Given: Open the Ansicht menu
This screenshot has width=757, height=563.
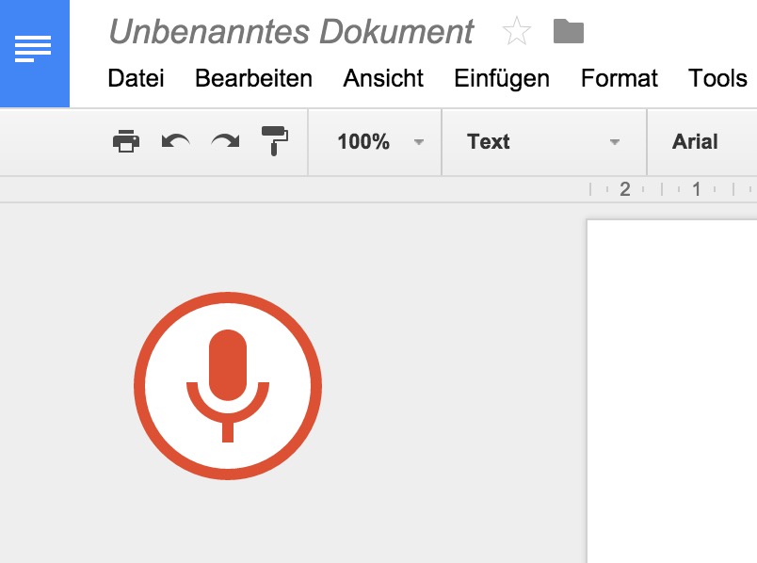Looking at the screenshot, I should 383,78.
